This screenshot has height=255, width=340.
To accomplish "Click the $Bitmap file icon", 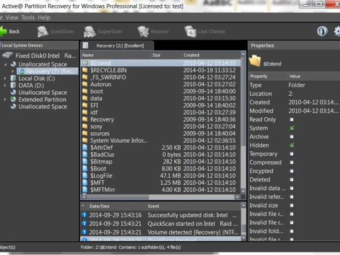I will pyautogui.click(x=85, y=161).
